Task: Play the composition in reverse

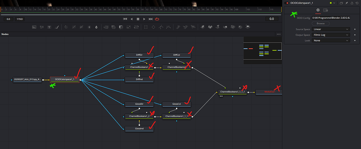Action: point(132,19)
